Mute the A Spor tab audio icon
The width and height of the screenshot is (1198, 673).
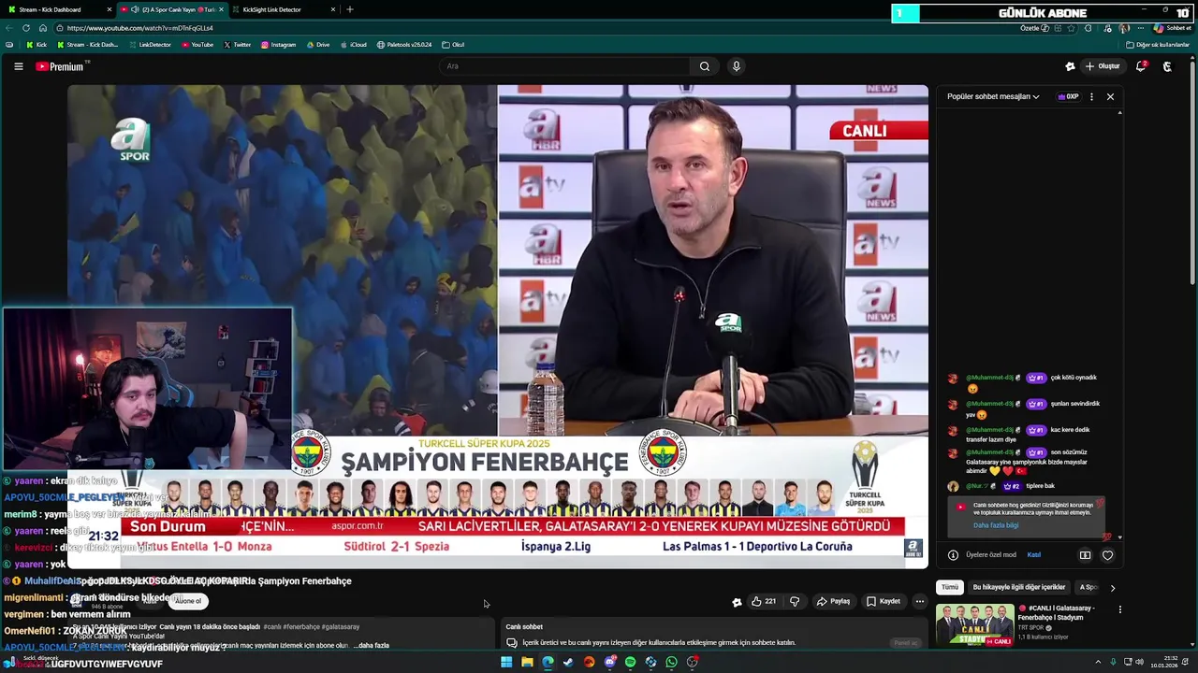[134, 9]
